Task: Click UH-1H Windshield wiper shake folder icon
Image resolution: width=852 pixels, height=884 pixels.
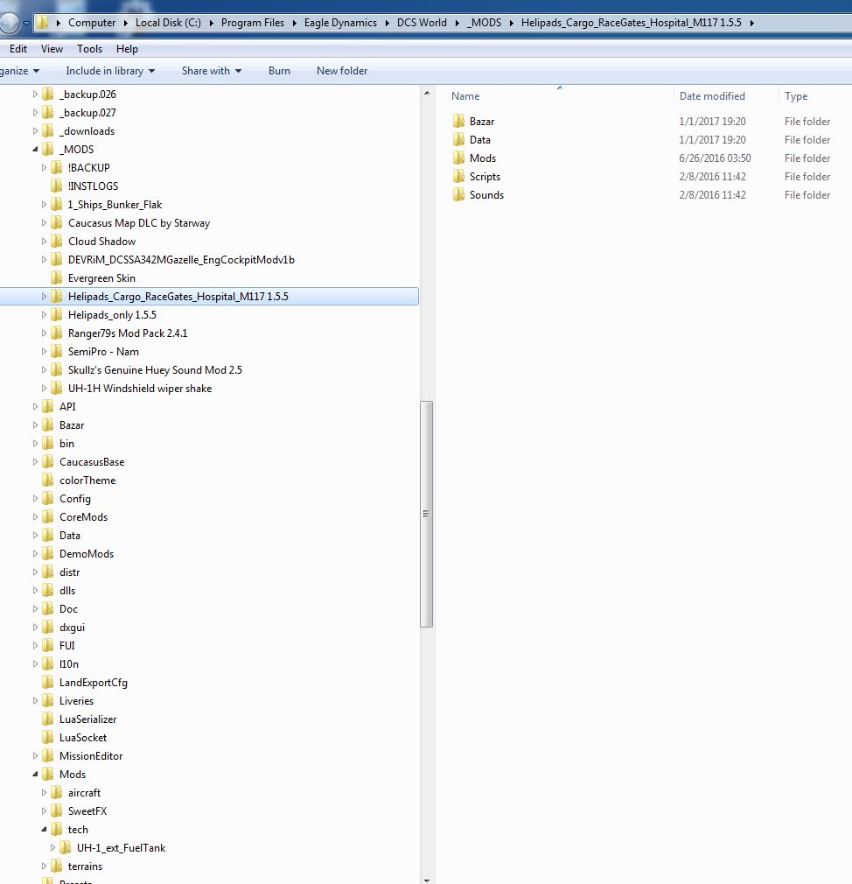Action: (56, 389)
